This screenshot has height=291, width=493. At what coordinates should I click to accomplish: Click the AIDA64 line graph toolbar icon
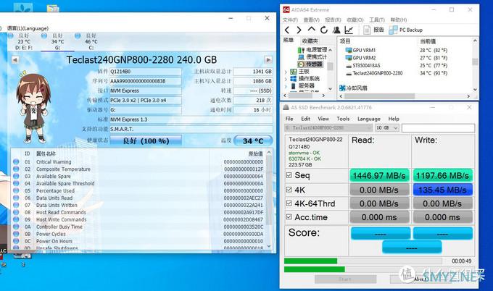[x=349, y=30]
